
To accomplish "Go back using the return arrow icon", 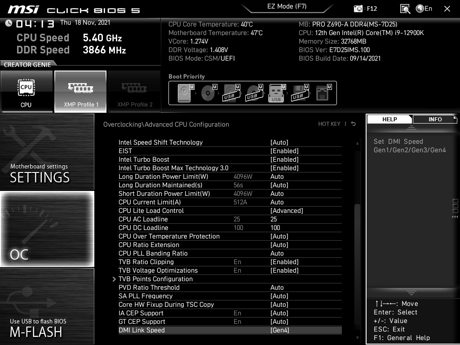I will coord(354,124).
